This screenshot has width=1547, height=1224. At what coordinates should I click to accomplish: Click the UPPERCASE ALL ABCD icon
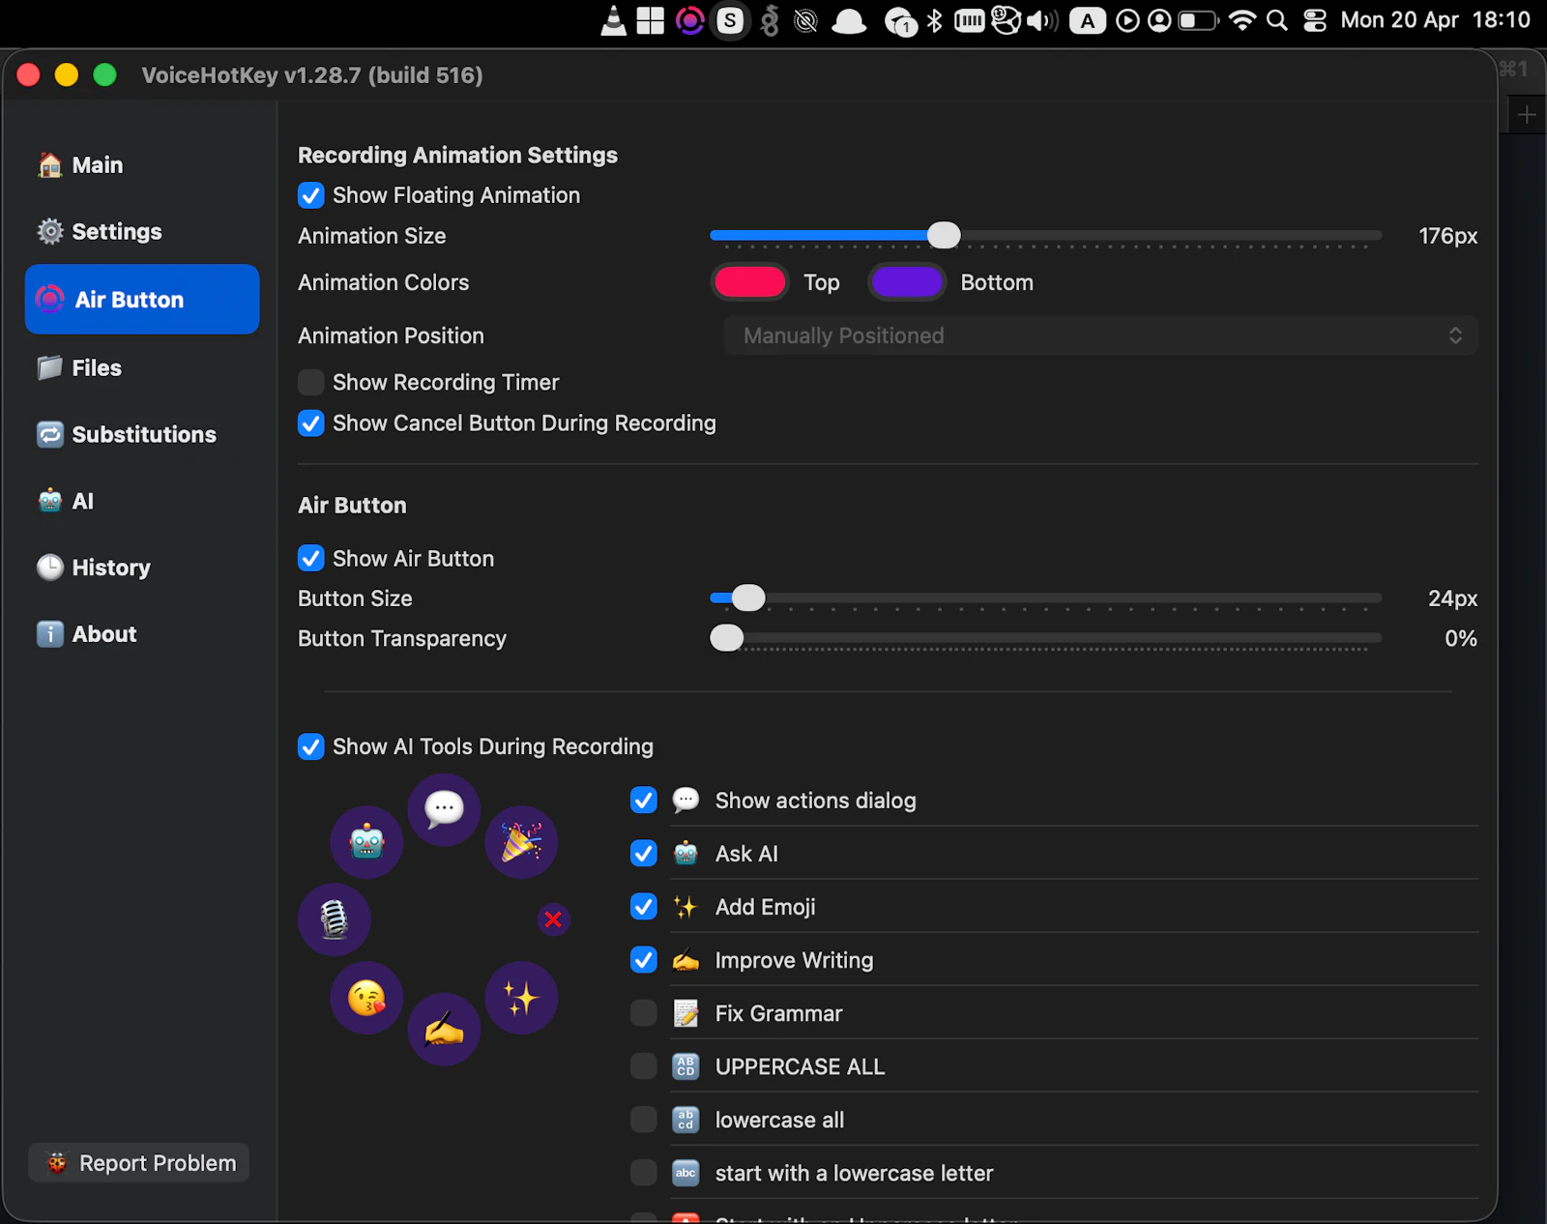click(x=686, y=1066)
